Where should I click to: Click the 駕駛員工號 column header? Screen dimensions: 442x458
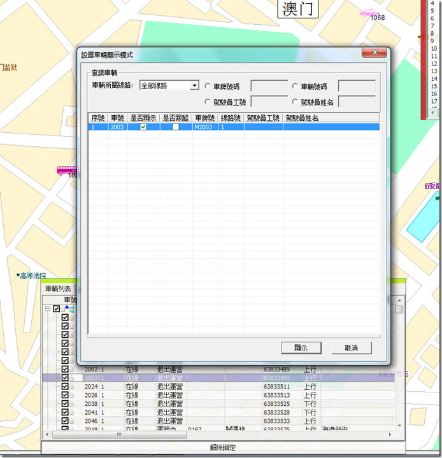[263, 118]
